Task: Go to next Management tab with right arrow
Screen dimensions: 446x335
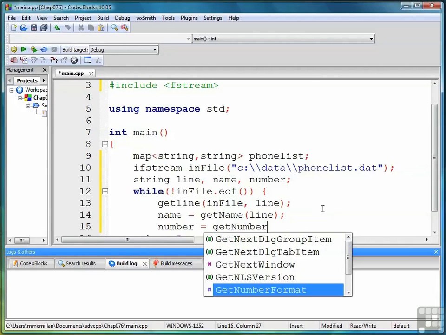Action: [x=44, y=80]
